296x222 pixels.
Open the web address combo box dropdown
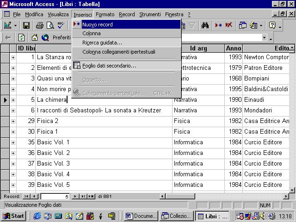[264, 37]
